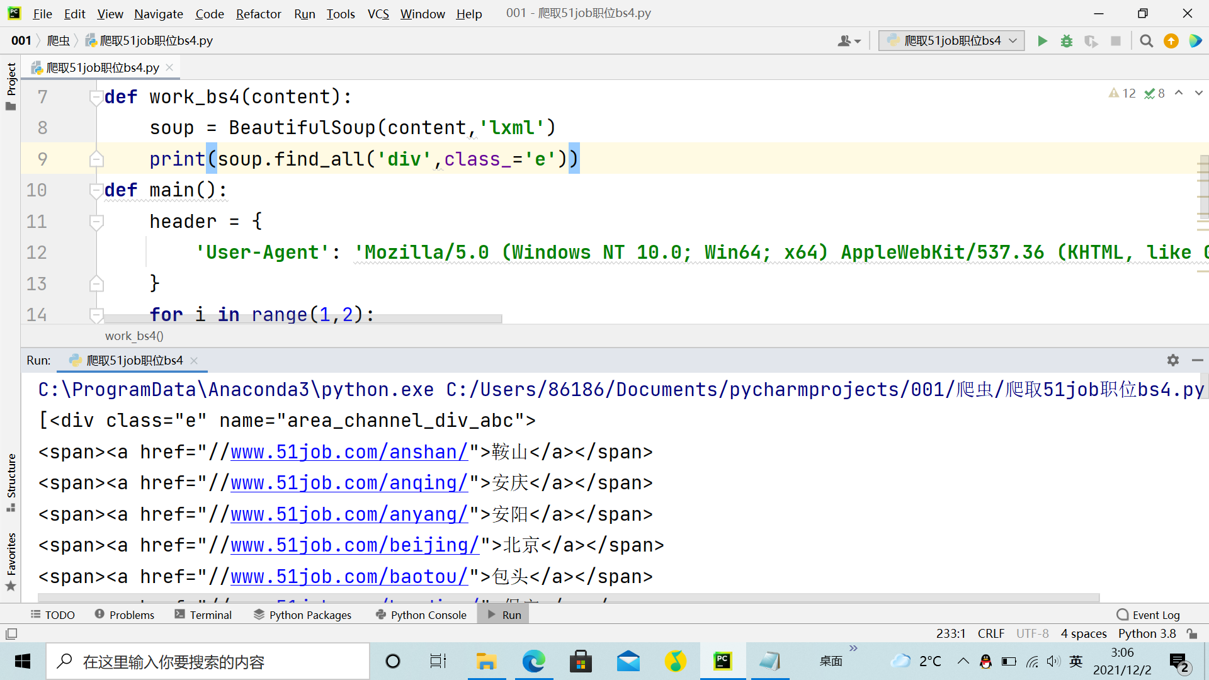Follow the www.51job.com/baotou/ link
Image resolution: width=1209 pixels, height=680 pixels.
(x=349, y=577)
